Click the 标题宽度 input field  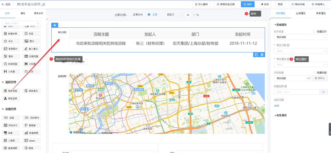[297, 92]
